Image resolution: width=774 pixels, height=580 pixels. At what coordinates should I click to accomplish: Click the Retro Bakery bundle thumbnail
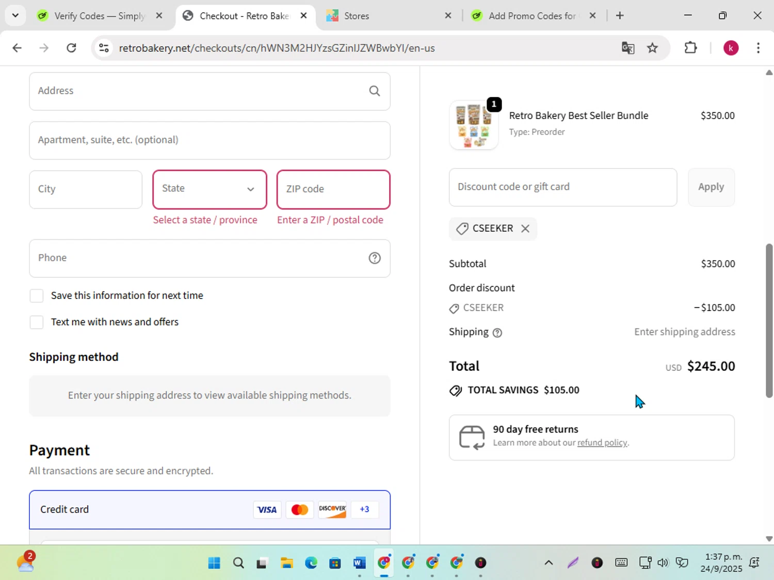(474, 125)
